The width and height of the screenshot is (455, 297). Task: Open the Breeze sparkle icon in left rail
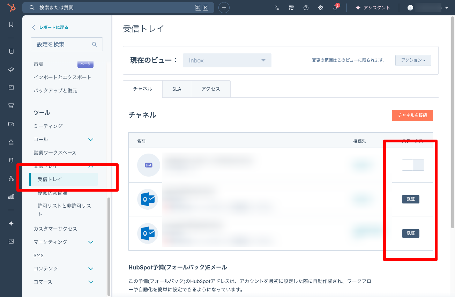pyautogui.click(x=11, y=223)
